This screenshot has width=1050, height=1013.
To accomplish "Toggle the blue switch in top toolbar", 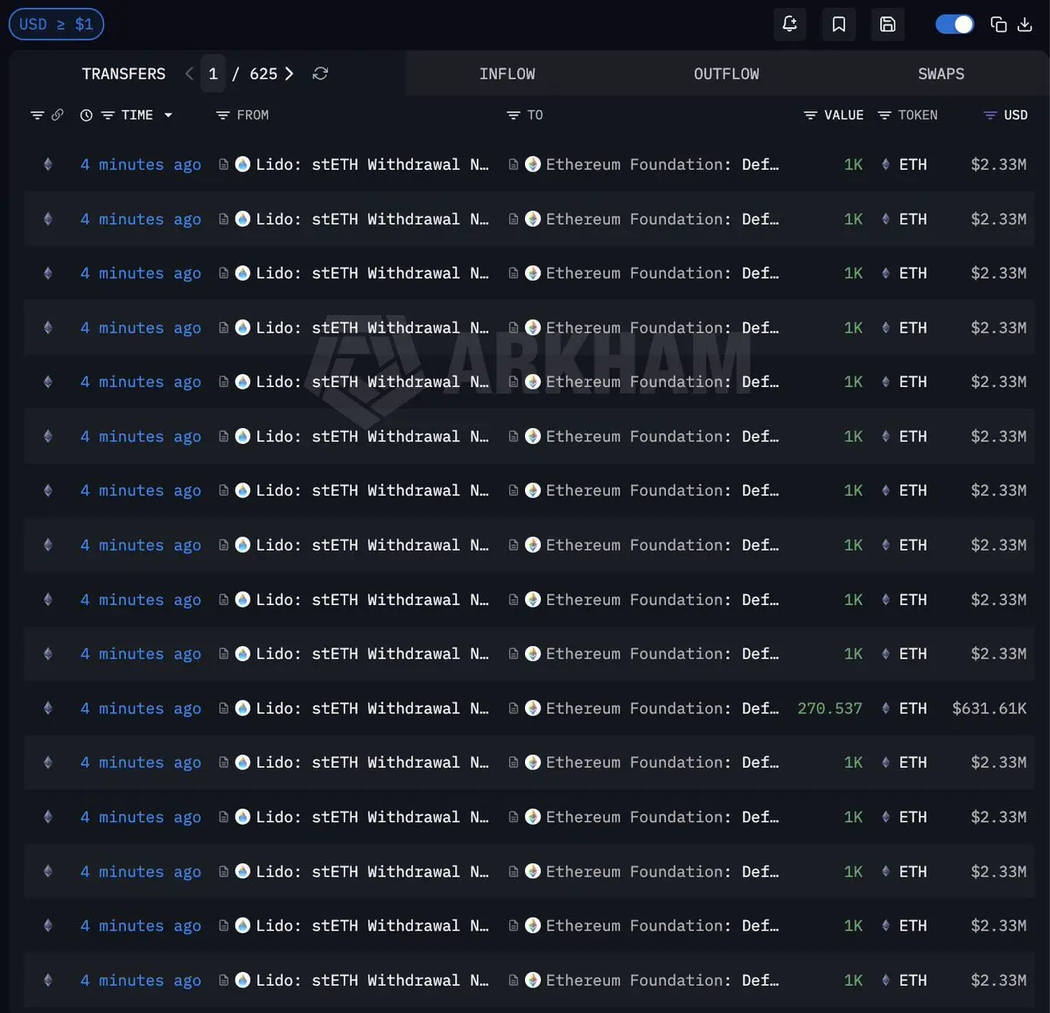I will pos(955,25).
